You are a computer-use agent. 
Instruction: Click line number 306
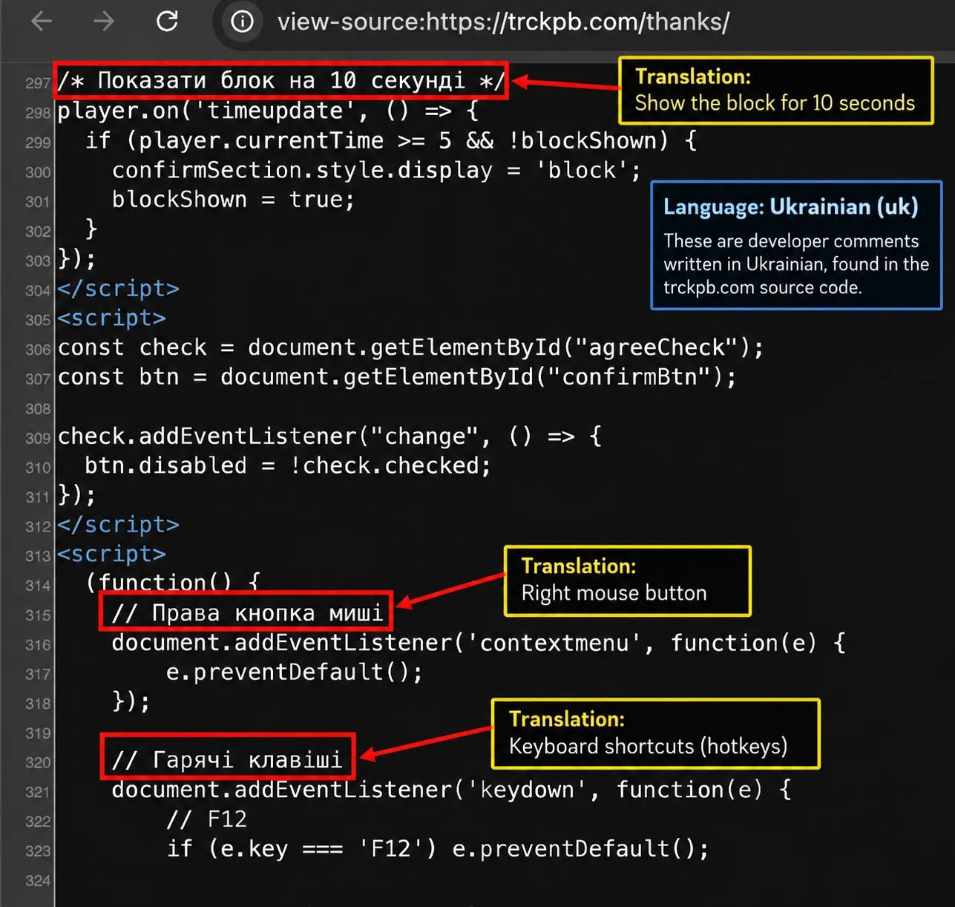tap(38, 350)
